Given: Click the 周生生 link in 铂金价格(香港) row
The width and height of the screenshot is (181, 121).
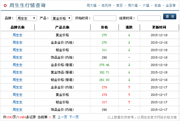Looking at the screenshot, I should 17,80.
